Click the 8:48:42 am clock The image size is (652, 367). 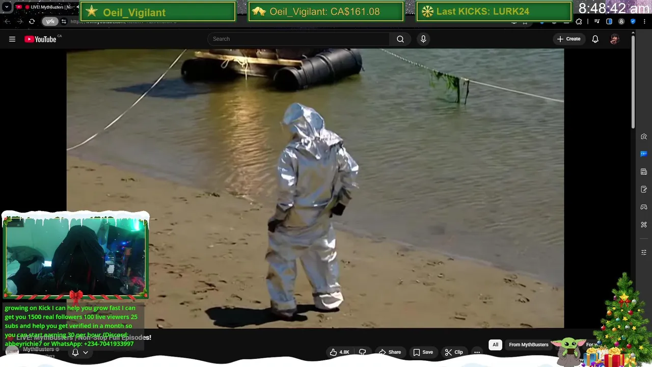coord(614,8)
